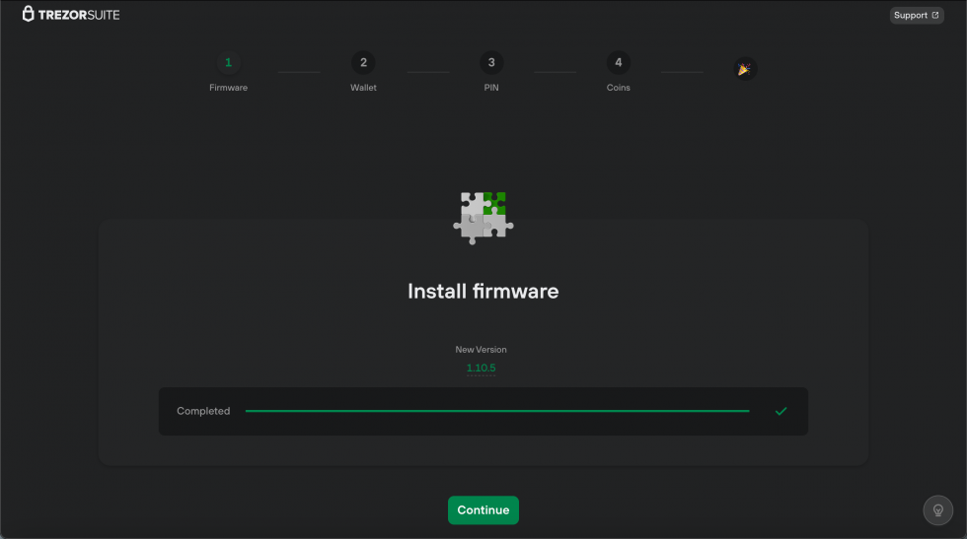Image resolution: width=967 pixels, height=539 pixels.
Task: Click the "Completed" status text
Action: [x=203, y=411]
